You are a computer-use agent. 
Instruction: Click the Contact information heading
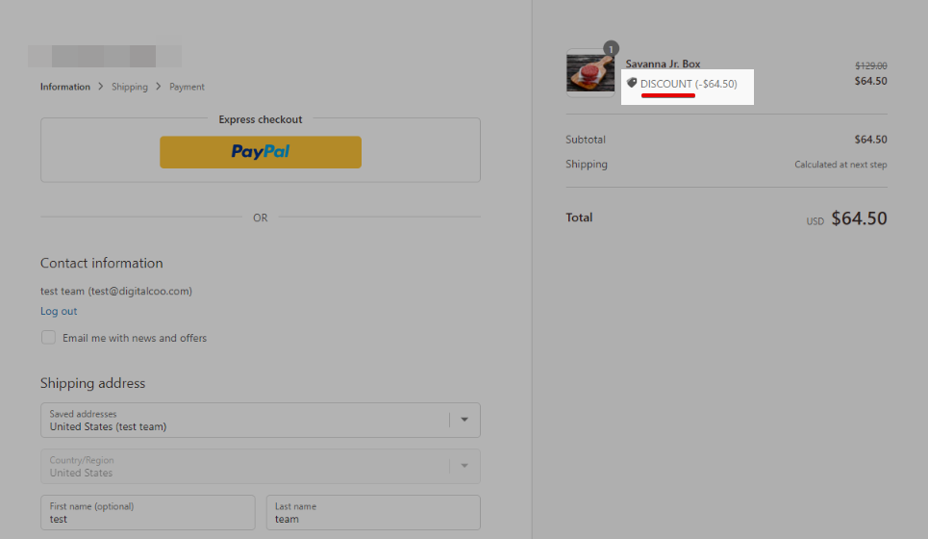point(102,263)
